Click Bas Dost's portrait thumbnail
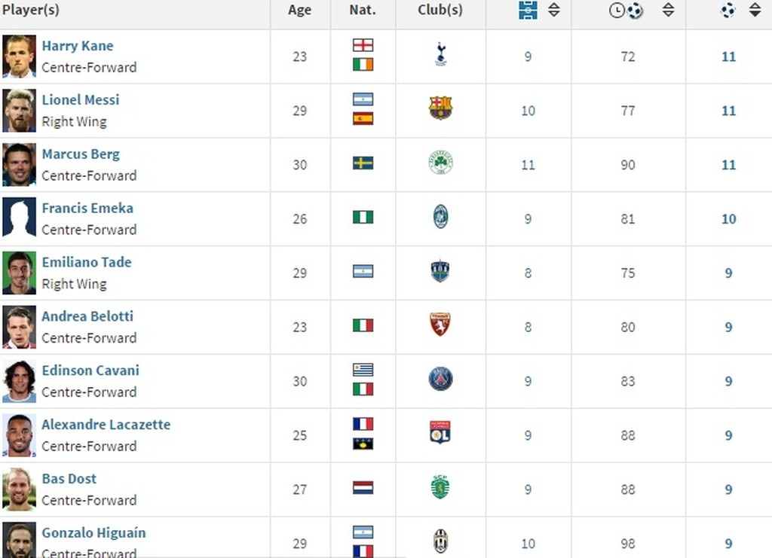Screen dimensions: 772x558 (x=19, y=489)
